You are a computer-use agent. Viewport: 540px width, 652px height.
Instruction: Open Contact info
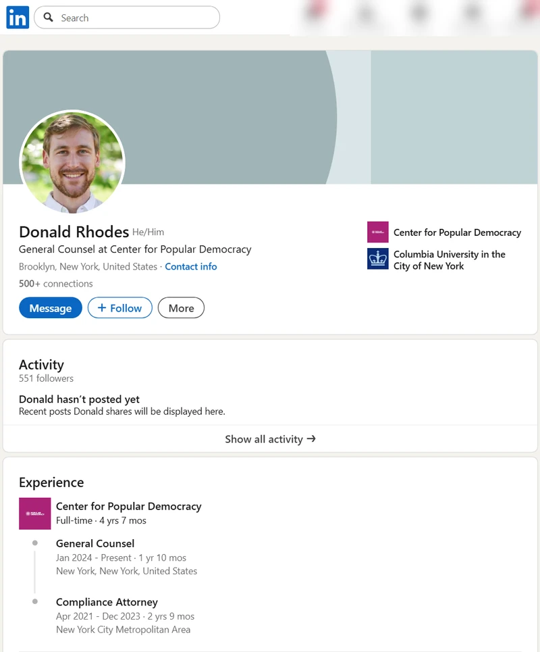click(x=191, y=266)
